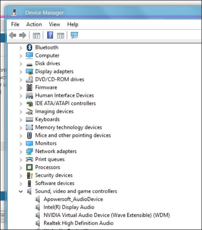Click the Mice and other pointing devices label
202x230 pixels.
click(73, 135)
